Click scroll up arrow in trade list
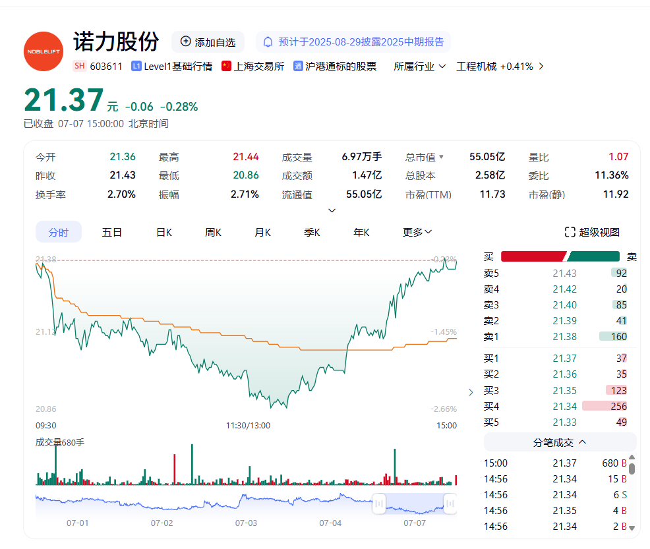Screen dimensions: 650x549 coord(632,457)
